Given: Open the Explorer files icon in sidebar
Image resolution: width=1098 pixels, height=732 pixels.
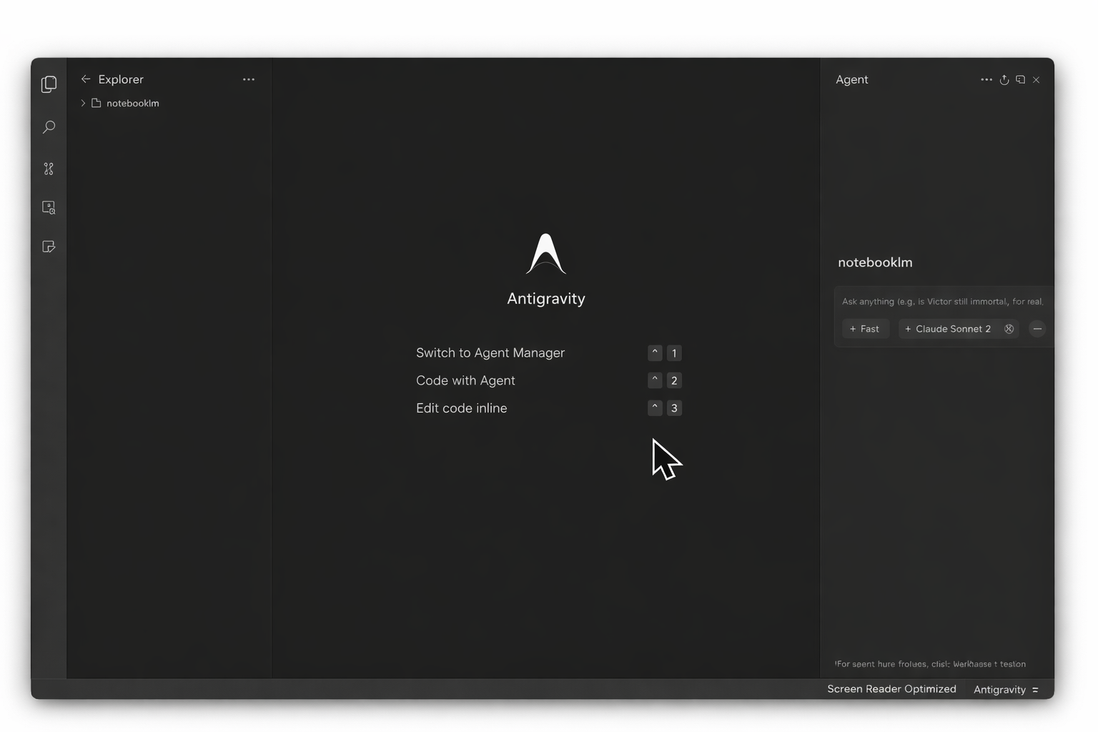Looking at the screenshot, I should 49,84.
